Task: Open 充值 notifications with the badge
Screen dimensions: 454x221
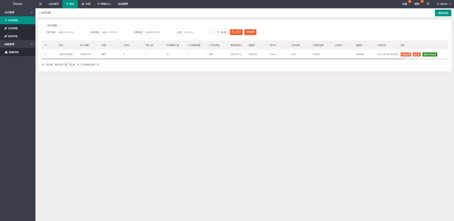Action: [404, 4]
